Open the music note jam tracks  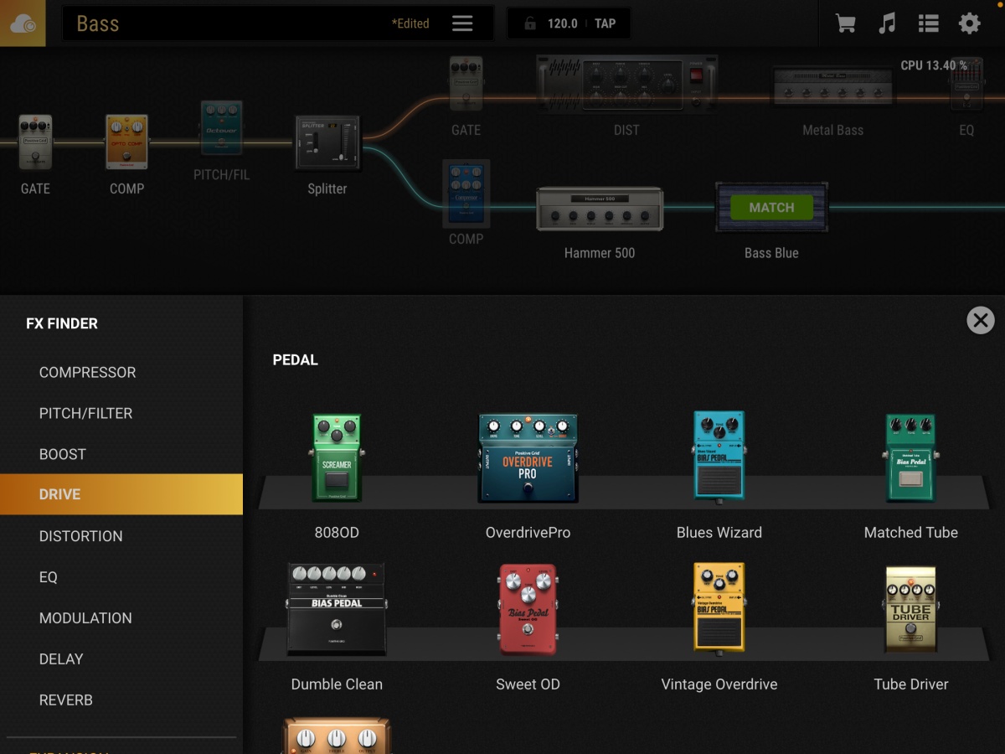pos(887,23)
